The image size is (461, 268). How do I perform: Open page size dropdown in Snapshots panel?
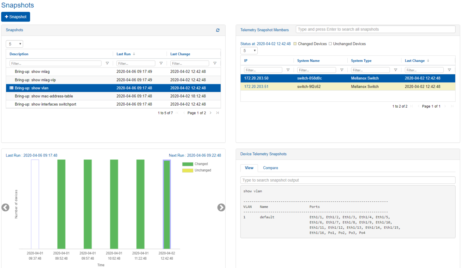[x=14, y=44]
